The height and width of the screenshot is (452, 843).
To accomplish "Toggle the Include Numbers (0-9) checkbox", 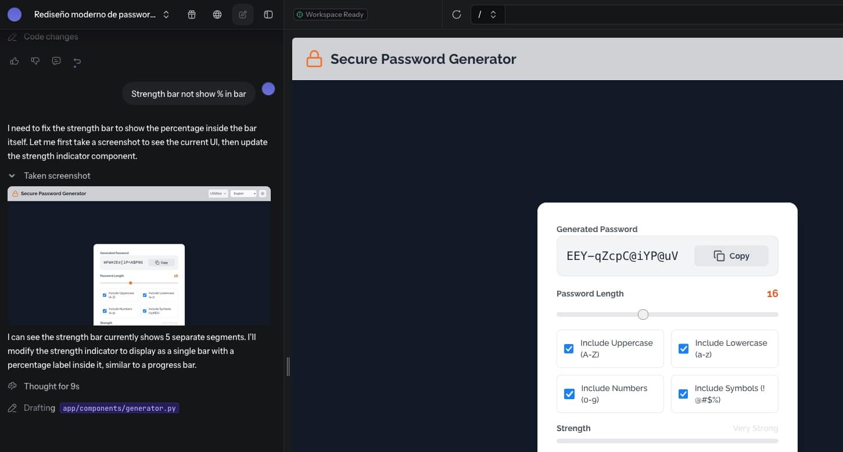I will tap(569, 394).
